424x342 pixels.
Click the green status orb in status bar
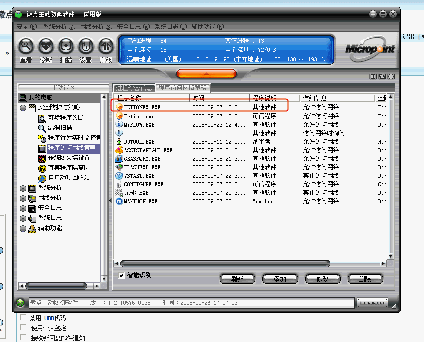click(x=20, y=303)
